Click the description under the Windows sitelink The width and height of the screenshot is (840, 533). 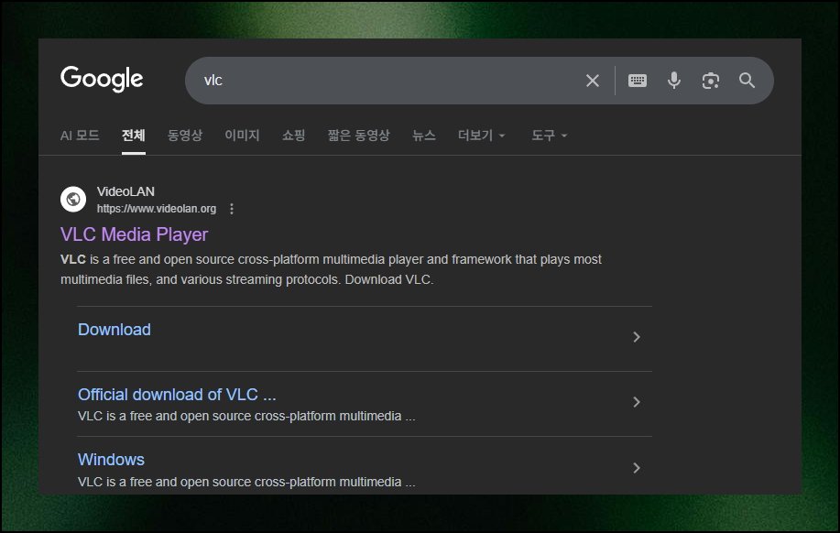point(246,482)
